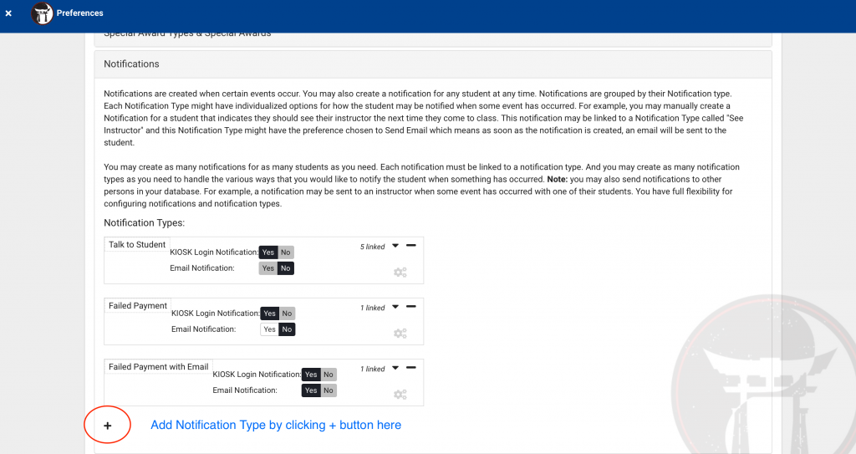Open settings gears for Failed Payment with Email
Image resolution: width=856 pixels, height=454 pixels.
pos(400,395)
